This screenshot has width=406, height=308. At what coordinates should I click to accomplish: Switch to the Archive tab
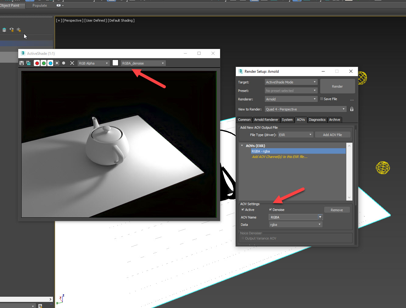pos(334,120)
